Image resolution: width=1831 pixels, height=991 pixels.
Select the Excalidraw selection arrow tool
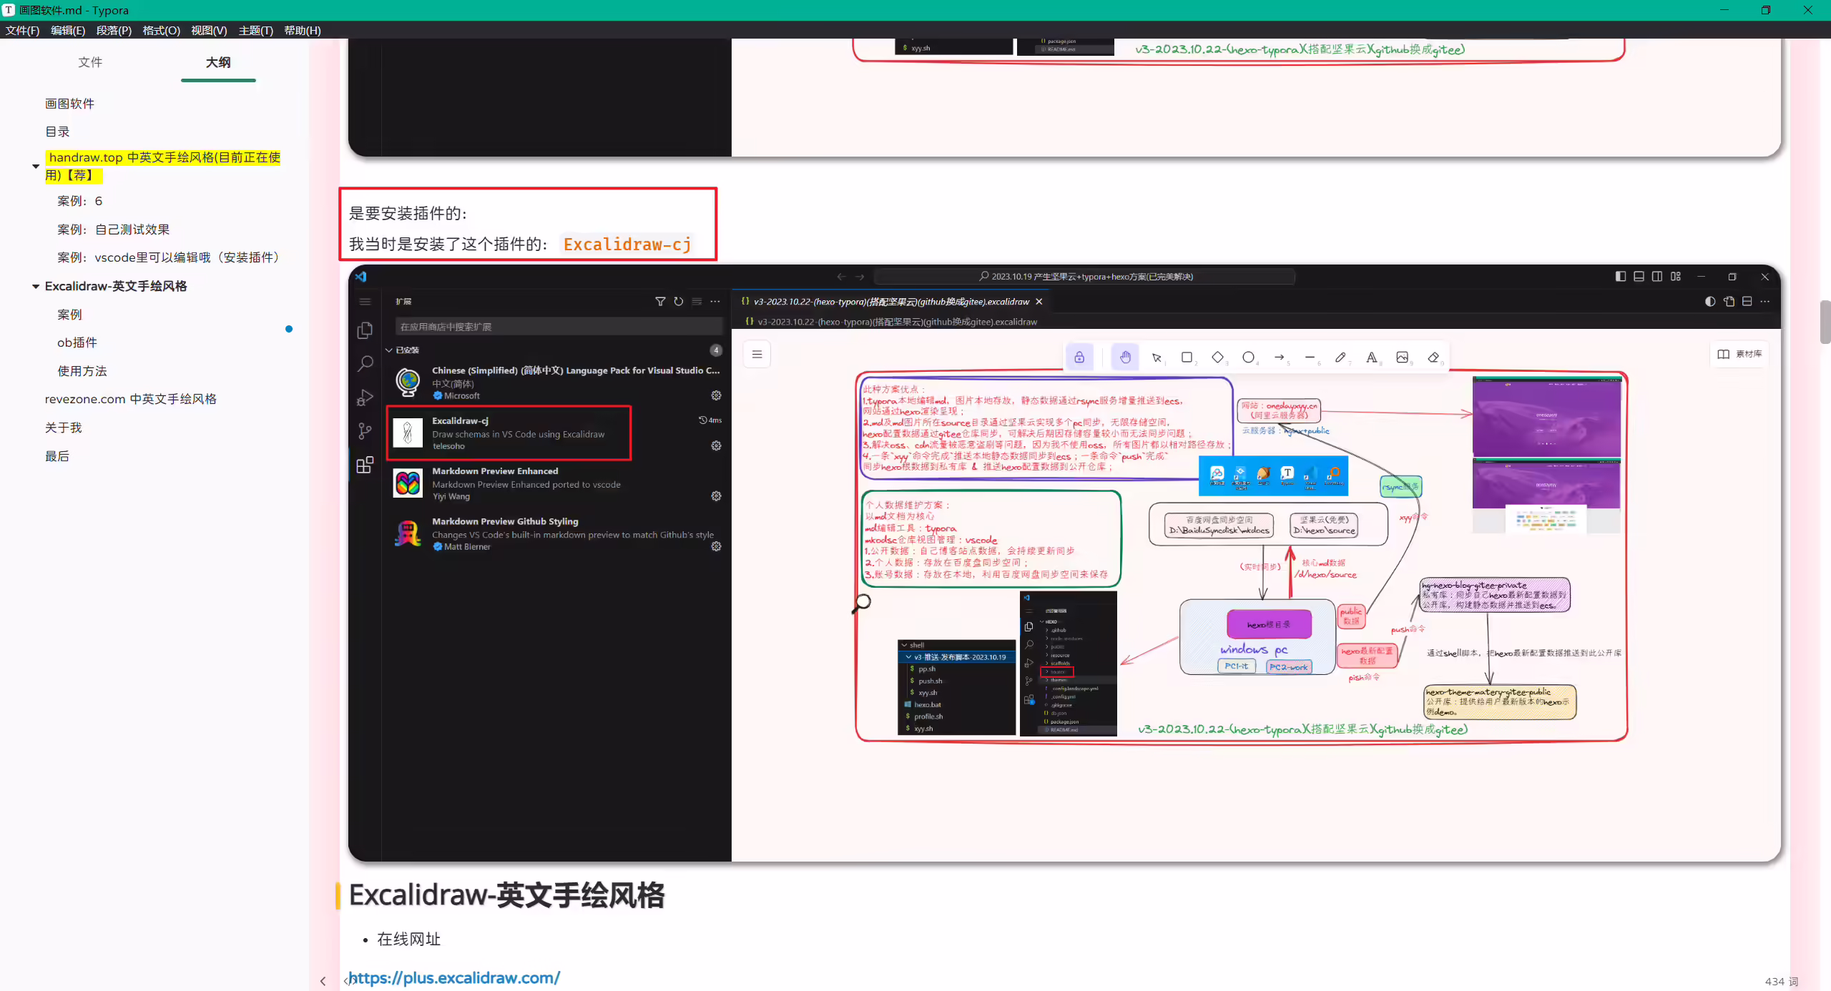click(x=1157, y=357)
